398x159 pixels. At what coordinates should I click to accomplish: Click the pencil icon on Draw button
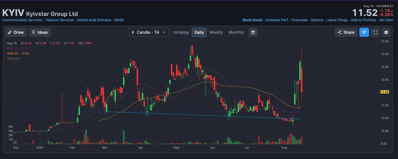pyautogui.click(x=10, y=32)
